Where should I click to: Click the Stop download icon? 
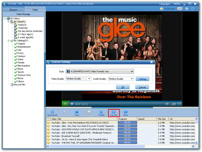pyautogui.click(x=77, y=113)
